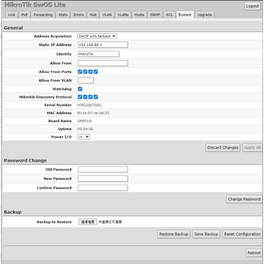Disable the Watchdog checkbox
264x264 pixels.
(x=80, y=89)
